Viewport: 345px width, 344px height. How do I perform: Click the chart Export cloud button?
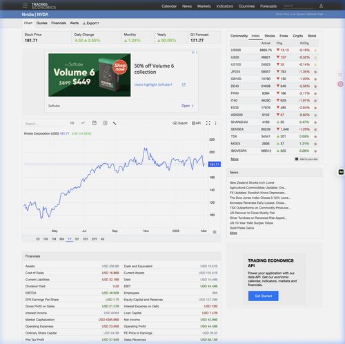(x=180, y=123)
